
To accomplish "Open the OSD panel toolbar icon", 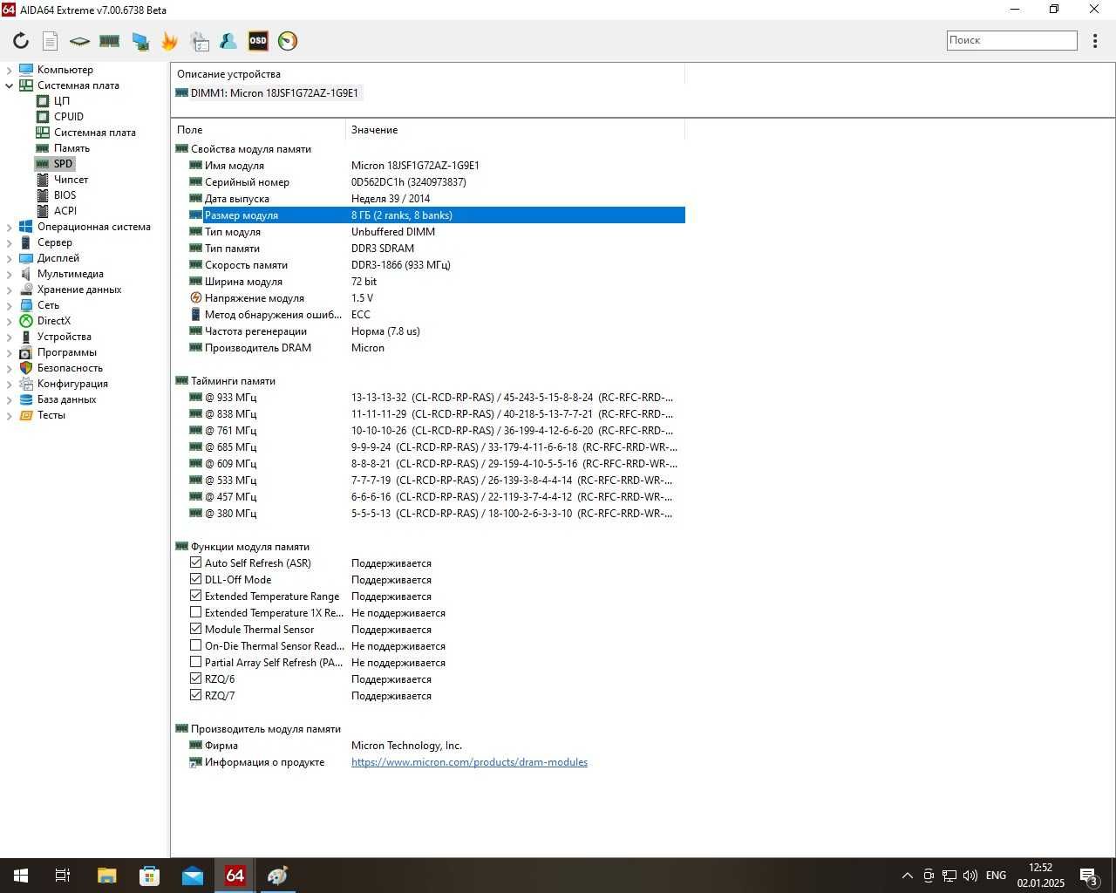I will pyautogui.click(x=258, y=40).
